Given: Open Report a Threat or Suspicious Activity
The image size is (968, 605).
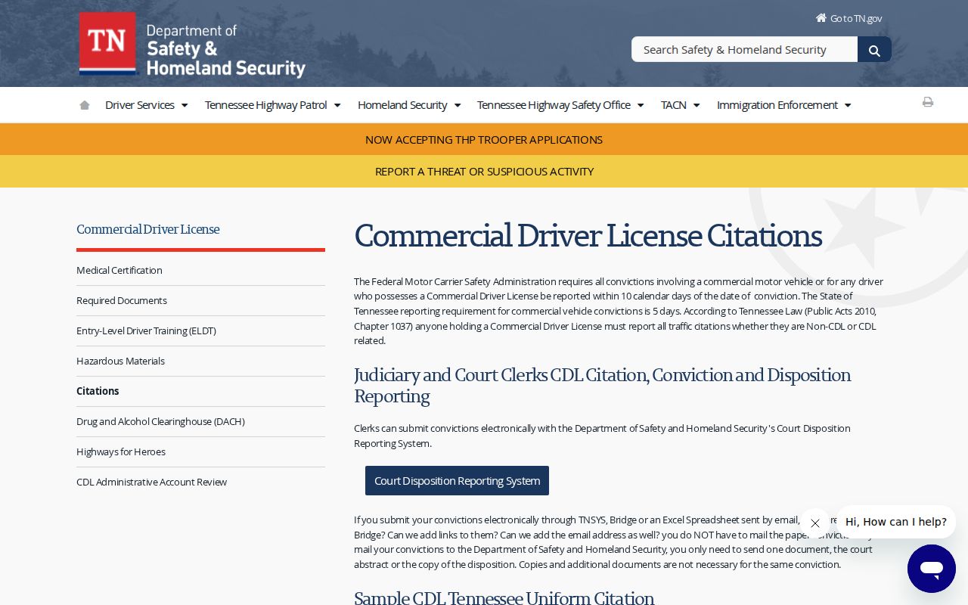Looking at the screenshot, I should coord(484,172).
